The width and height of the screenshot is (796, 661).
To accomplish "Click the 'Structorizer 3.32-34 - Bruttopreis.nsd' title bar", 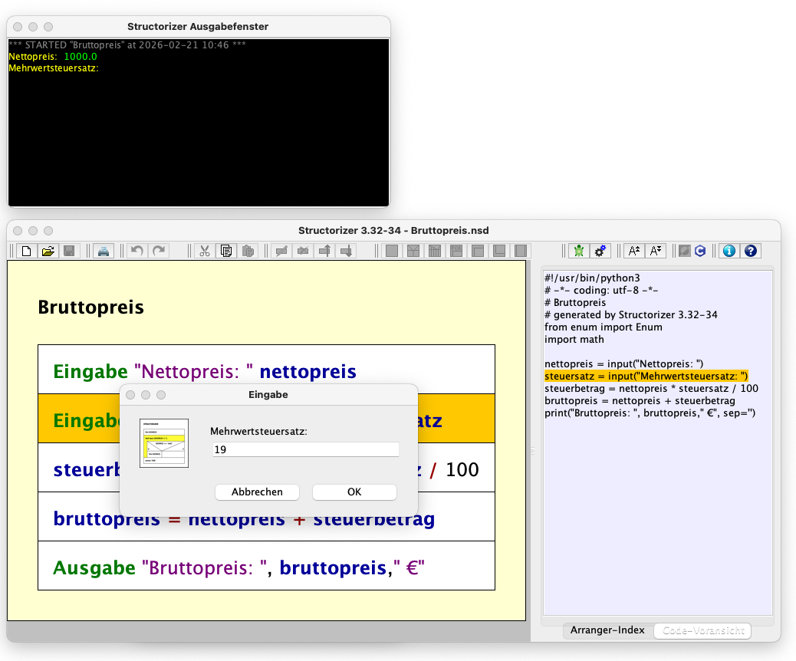I will [393, 231].
